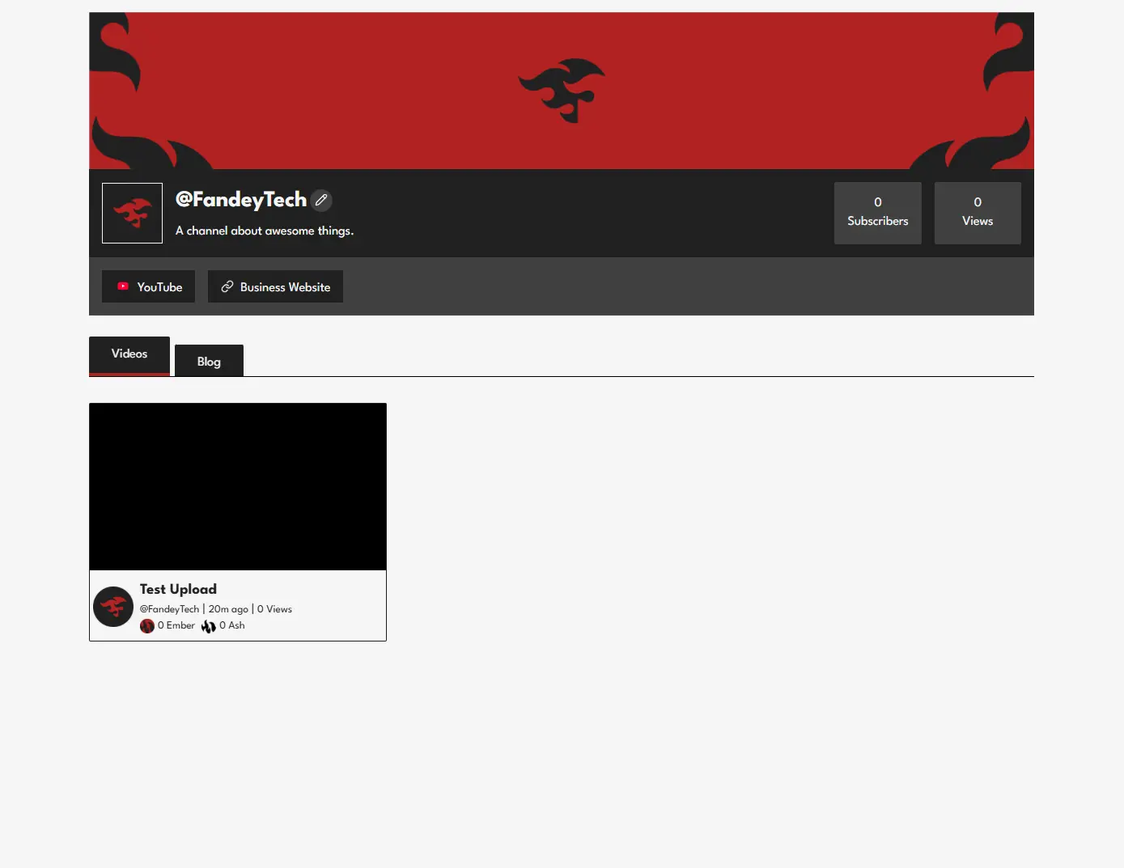This screenshot has width=1124, height=868.
Task: Switch to the Videos tab
Action: coord(129,354)
